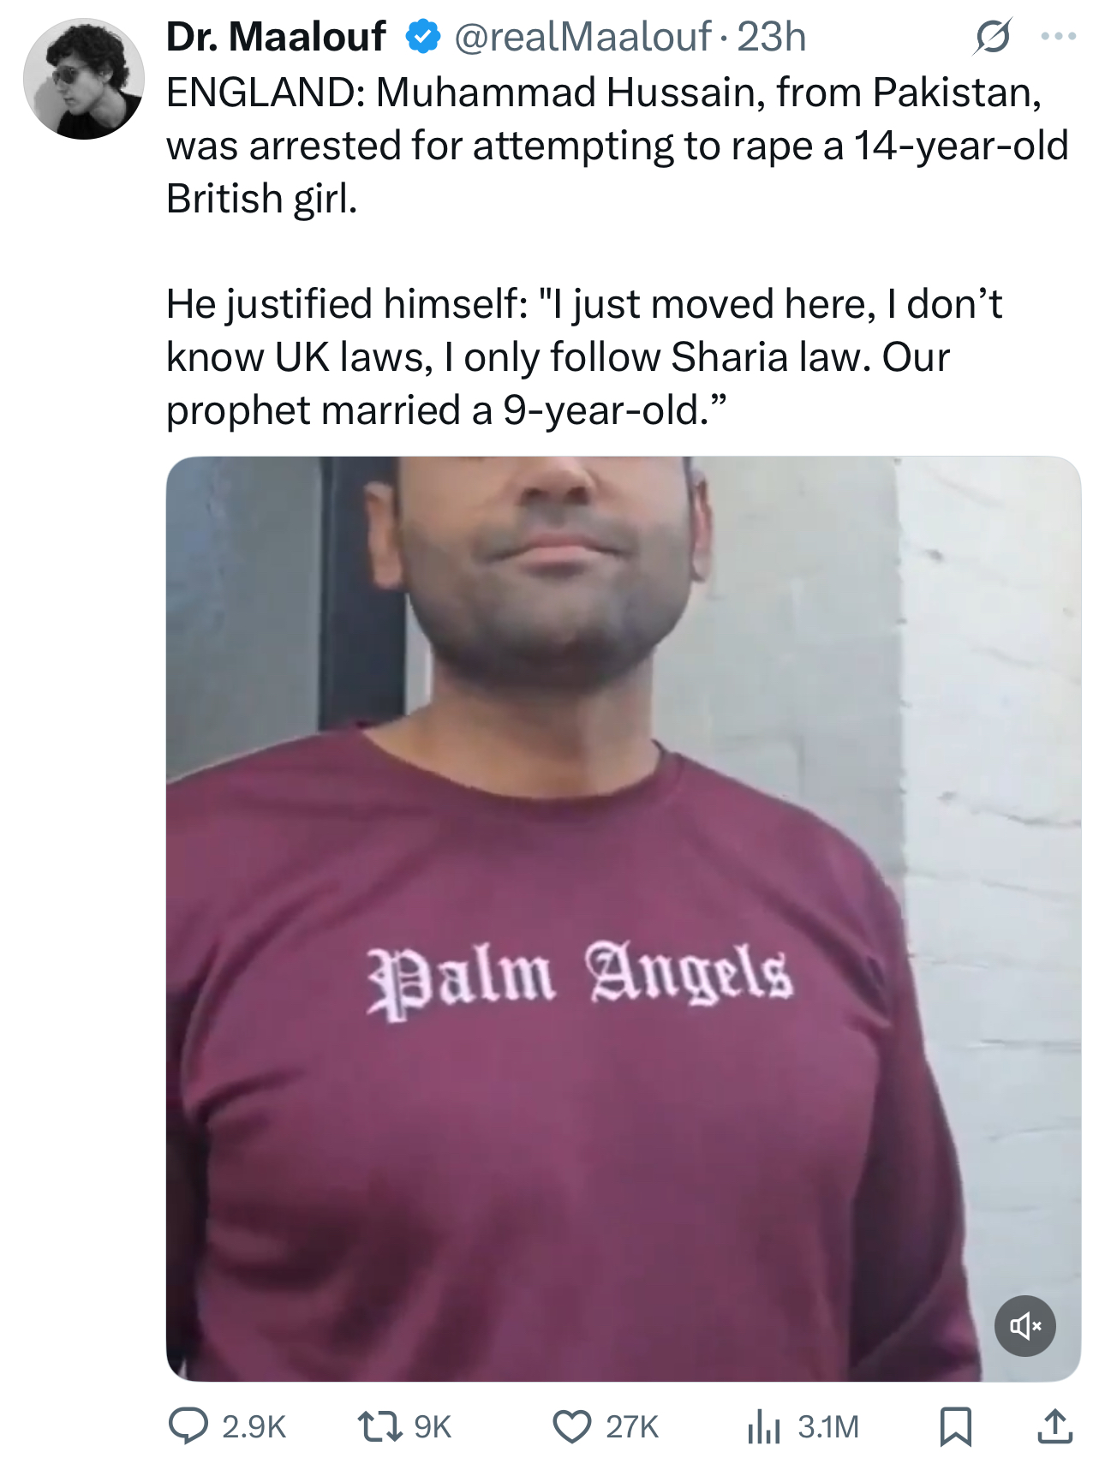Click the 2.9K replies count
This screenshot has width=1105, height=1458.
coord(254,1426)
